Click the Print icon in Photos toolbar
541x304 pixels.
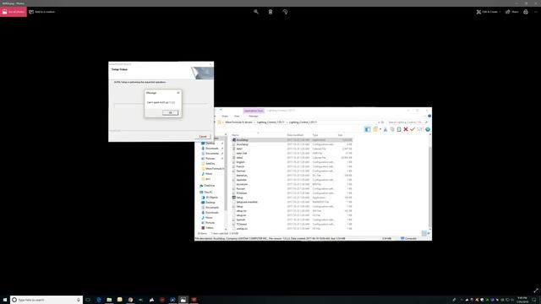tap(526, 12)
